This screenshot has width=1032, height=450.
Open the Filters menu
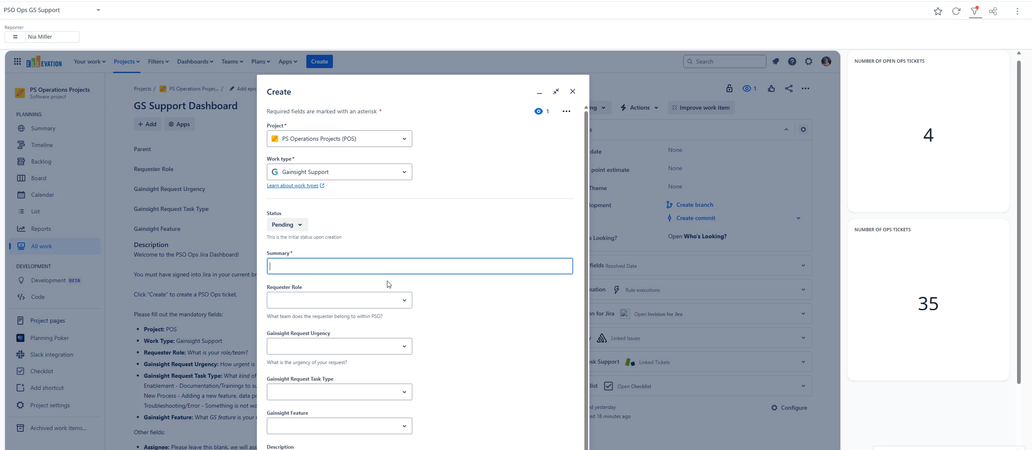[x=158, y=61]
